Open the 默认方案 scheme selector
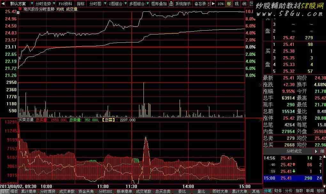326x194 pixels. 18,4
